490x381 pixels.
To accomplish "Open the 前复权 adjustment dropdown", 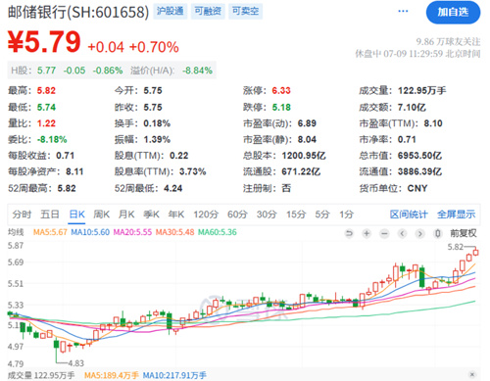I will pos(464,233).
